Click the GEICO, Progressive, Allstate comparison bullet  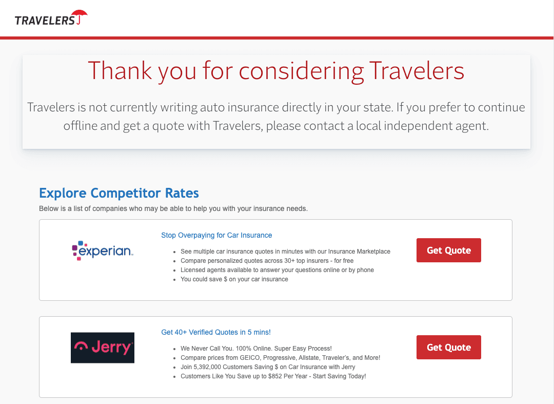click(280, 358)
